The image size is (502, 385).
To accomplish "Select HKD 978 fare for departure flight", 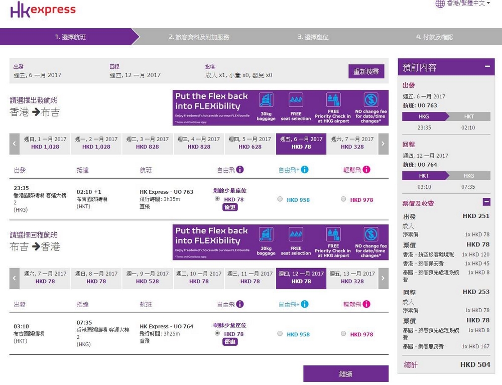I will (x=343, y=199).
